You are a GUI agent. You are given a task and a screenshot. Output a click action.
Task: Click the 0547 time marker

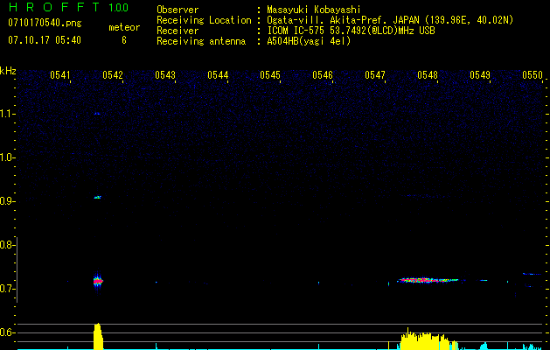[x=375, y=75]
